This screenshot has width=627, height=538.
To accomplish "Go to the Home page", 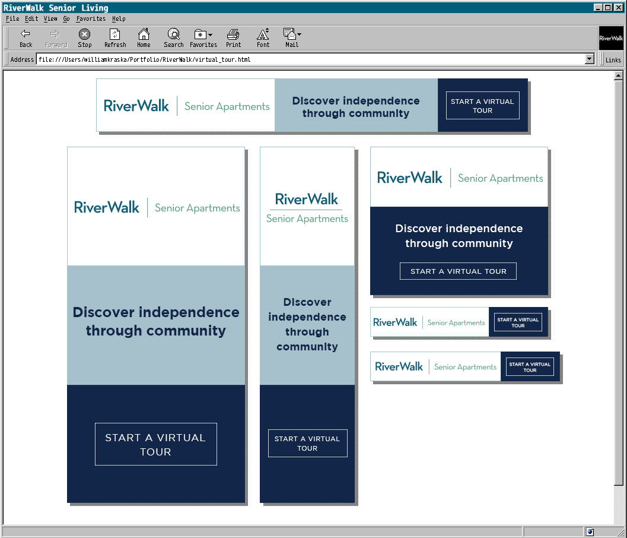I will click(144, 39).
